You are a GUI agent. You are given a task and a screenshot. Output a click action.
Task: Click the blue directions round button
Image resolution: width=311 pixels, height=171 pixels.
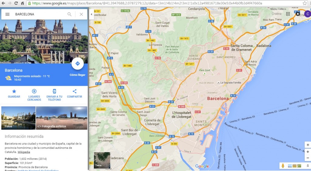coord(77,64)
